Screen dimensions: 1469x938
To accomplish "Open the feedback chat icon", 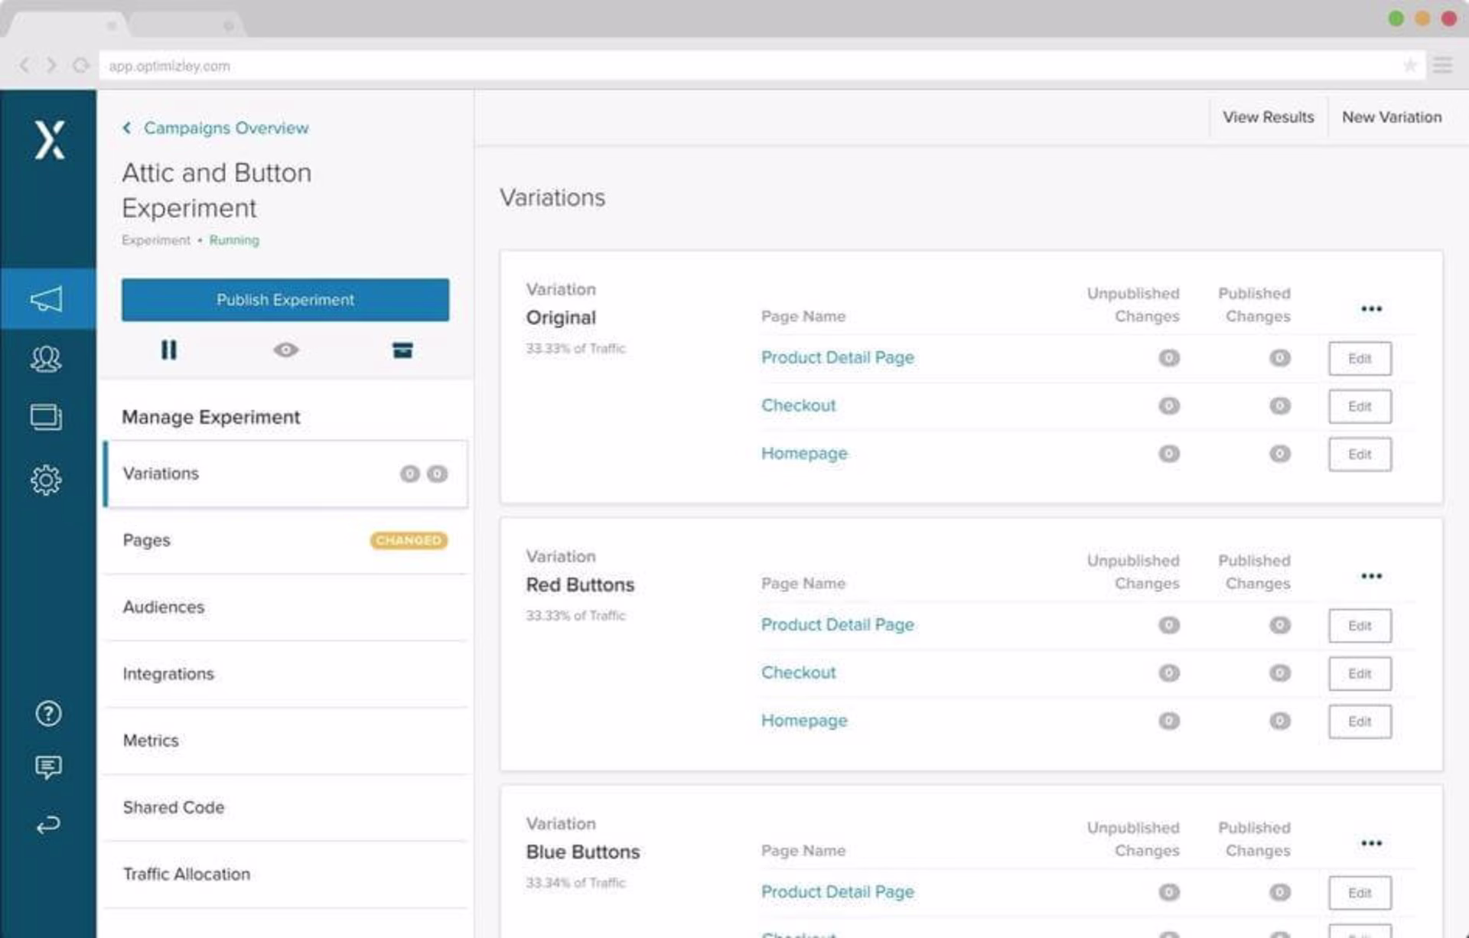I will pyautogui.click(x=48, y=767).
